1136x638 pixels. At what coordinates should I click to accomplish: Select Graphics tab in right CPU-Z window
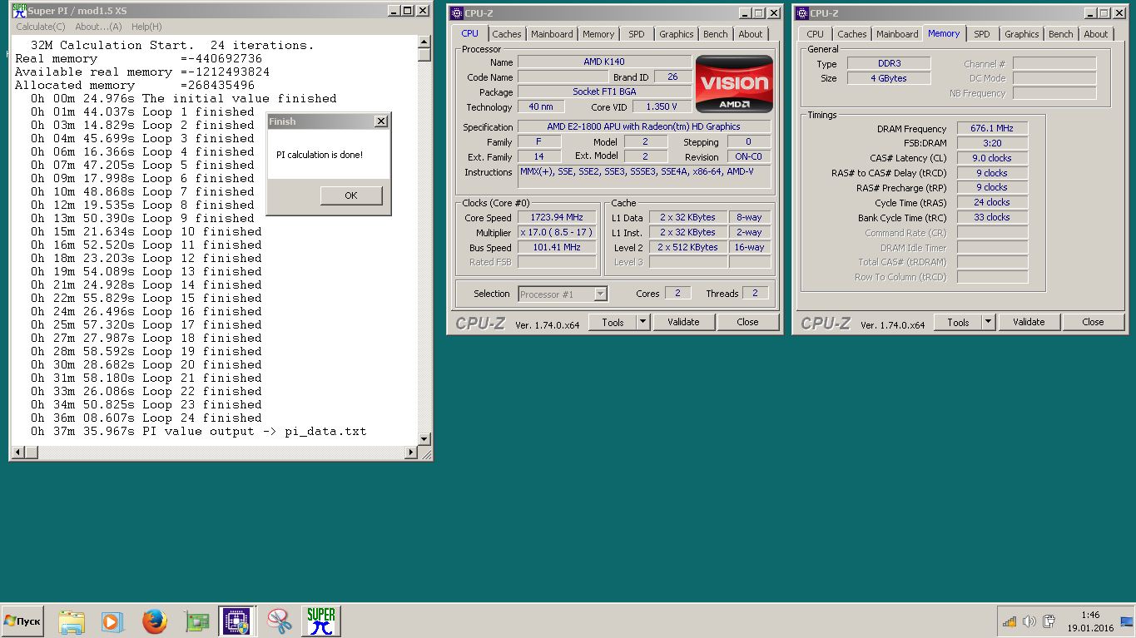pyautogui.click(x=1021, y=34)
